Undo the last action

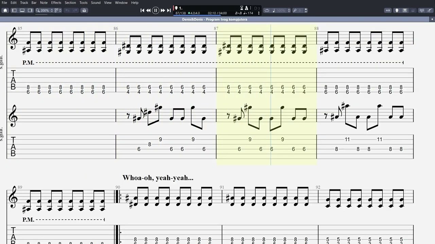[x=67, y=11]
